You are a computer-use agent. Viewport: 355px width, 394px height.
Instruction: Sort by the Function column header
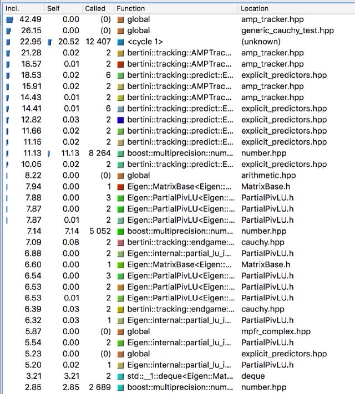coord(176,8)
